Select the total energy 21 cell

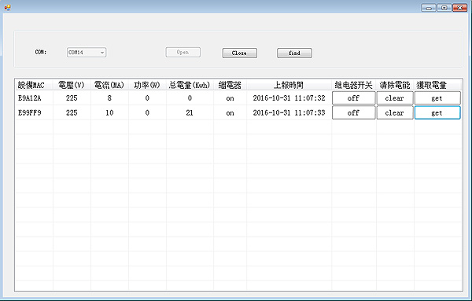[x=190, y=112]
